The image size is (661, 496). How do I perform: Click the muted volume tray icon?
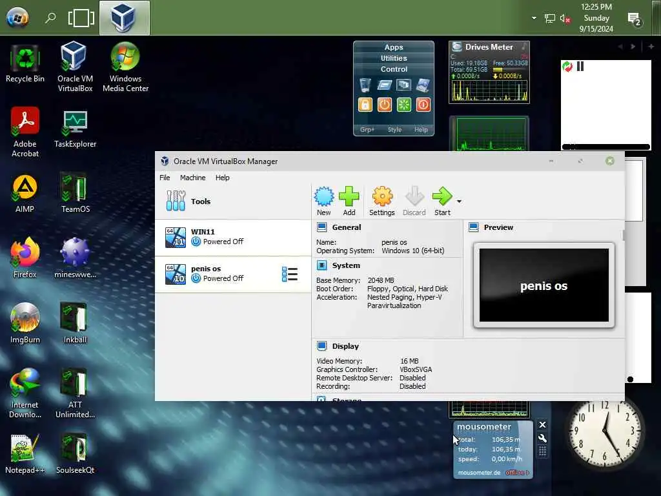565,18
